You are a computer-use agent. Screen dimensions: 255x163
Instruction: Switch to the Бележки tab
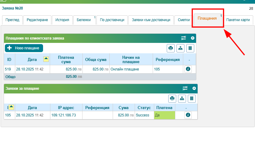[x=83, y=20]
